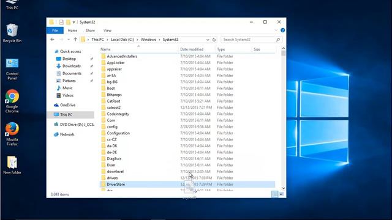This screenshot has height=220, width=392.
Task: Select DVD Drive (D:) in navigation pane
Action: (x=74, y=125)
